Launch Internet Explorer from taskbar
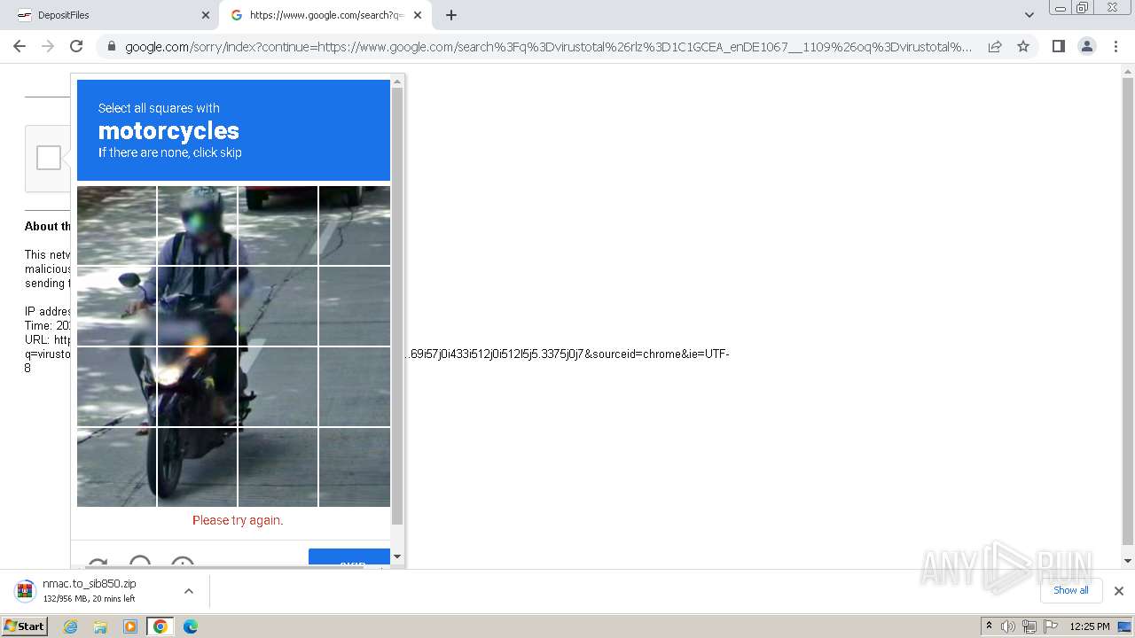 (x=70, y=626)
